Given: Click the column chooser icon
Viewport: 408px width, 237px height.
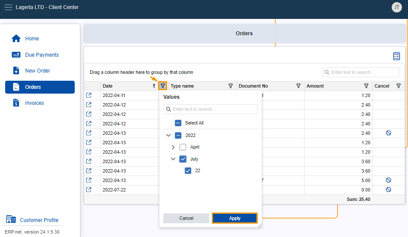Looking at the screenshot, I should pos(396,56).
